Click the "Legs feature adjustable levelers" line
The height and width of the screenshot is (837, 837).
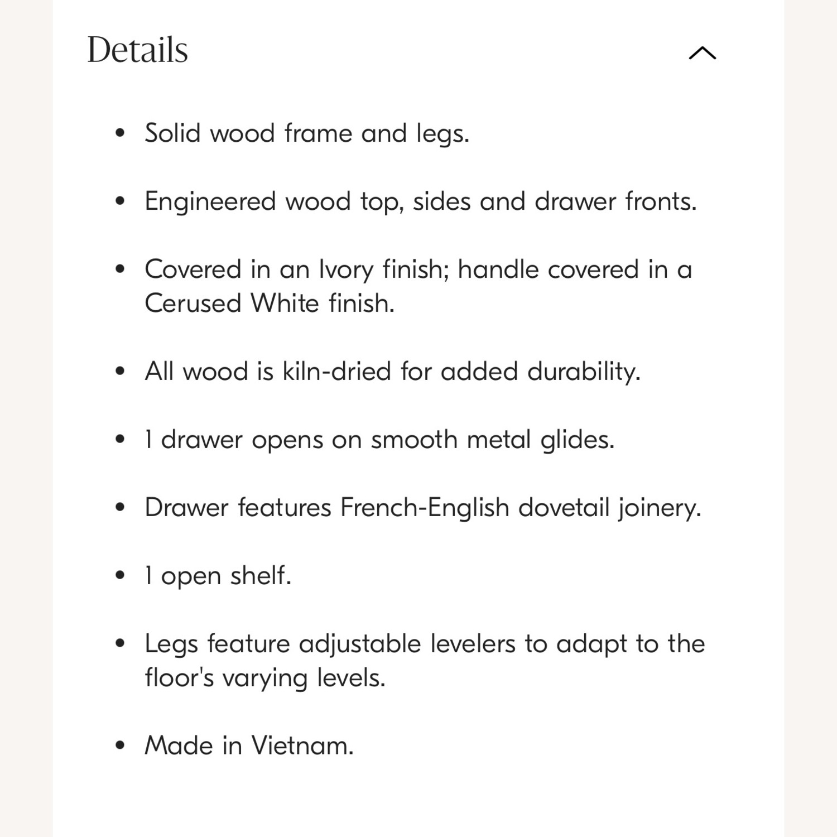[x=425, y=644]
